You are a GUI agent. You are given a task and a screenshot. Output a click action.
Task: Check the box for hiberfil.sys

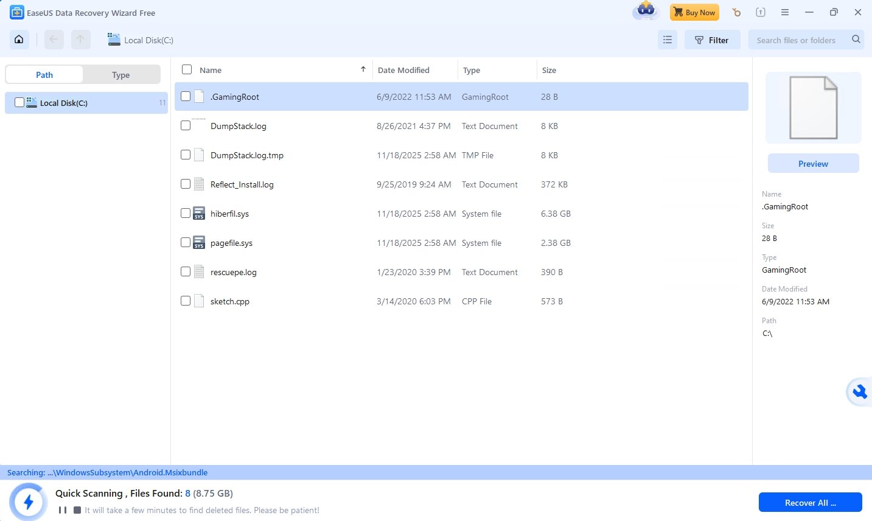pyautogui.click(x=186, y=213)
